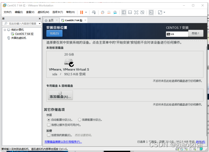Viewport: 209px width, 152px height.
Task: Open the 完整磁盘摘要以及引导程序(F) link
Action: [x=63, y=142]
